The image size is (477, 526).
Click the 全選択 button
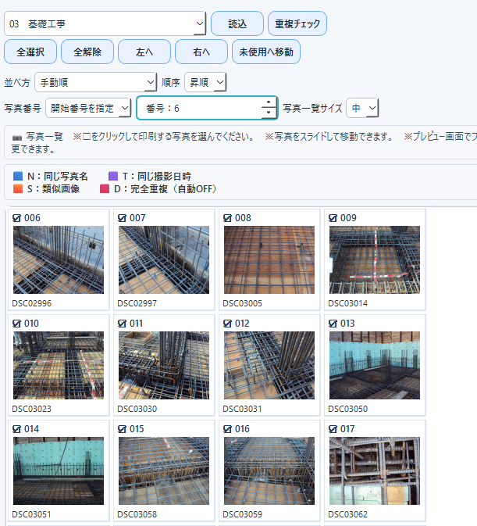pyautogui.click(x=30, y=52)
